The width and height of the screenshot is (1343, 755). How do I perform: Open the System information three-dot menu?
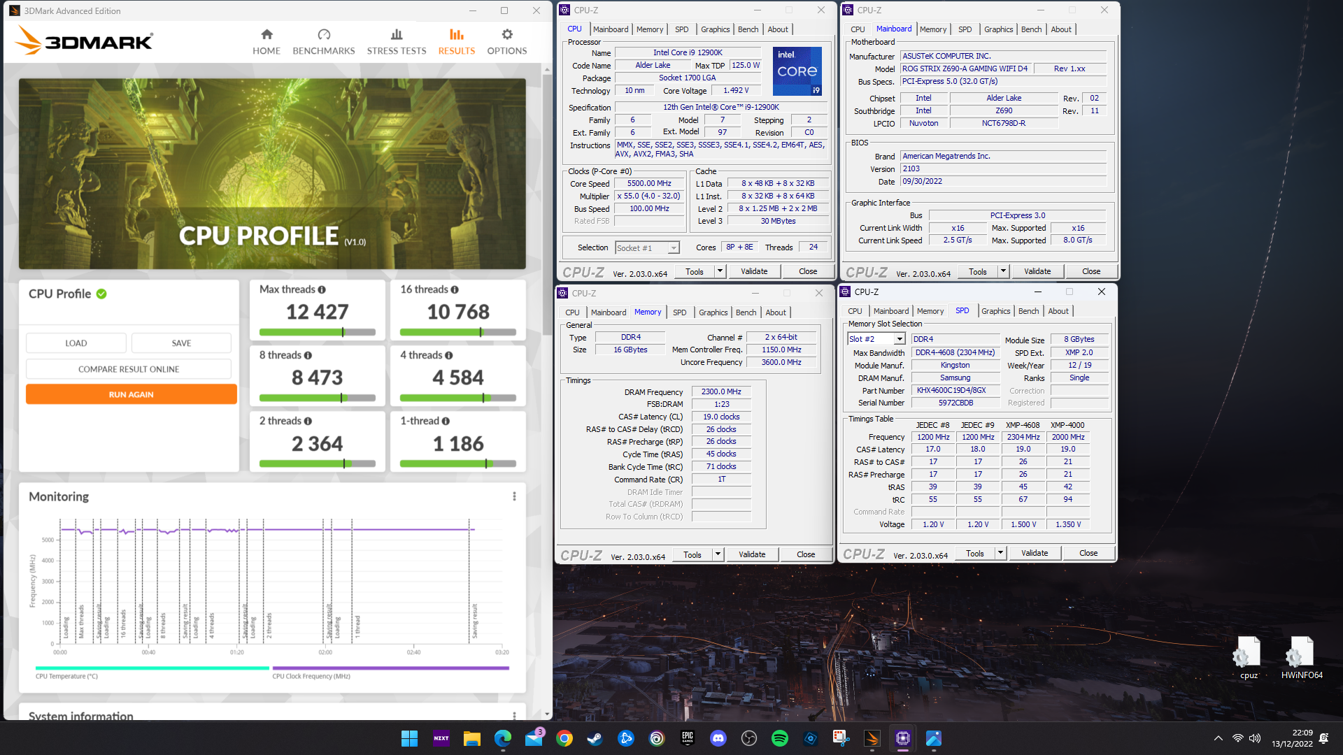(x=514, y=716)
